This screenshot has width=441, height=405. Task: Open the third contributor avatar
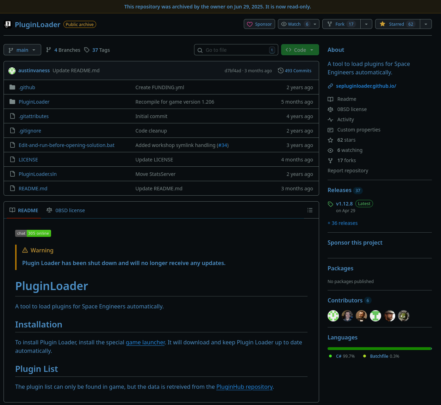click(361, 316)
